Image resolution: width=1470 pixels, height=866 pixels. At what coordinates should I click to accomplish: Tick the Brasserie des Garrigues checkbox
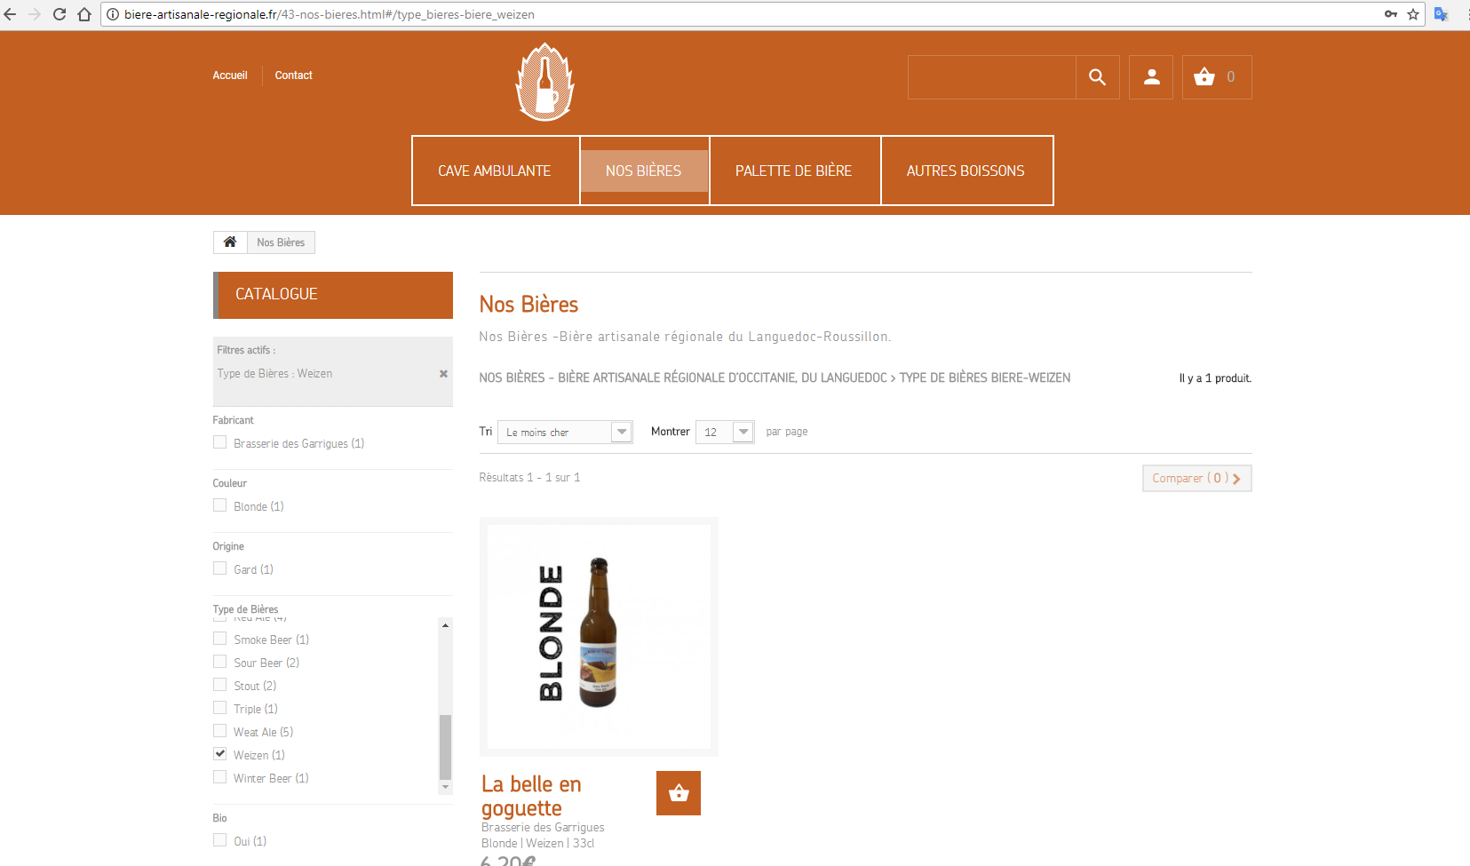point(219,442)
